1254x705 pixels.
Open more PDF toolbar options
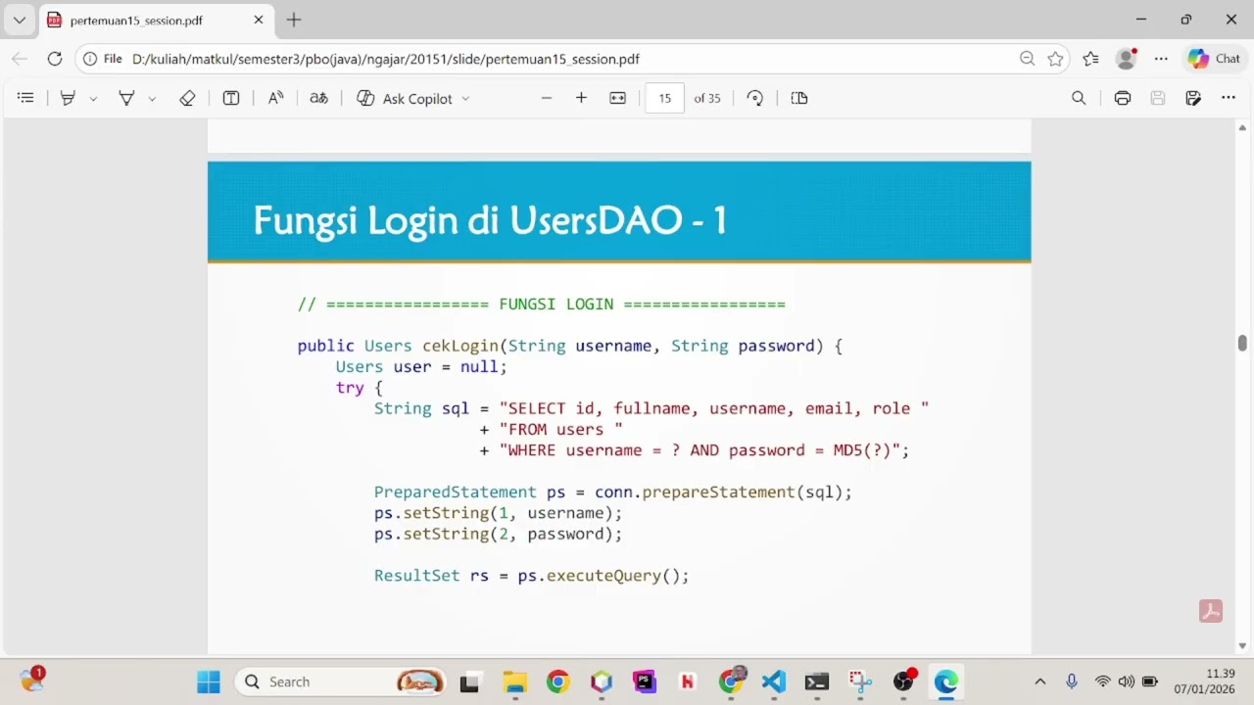pyautogui.click(x=1229, y=98)
